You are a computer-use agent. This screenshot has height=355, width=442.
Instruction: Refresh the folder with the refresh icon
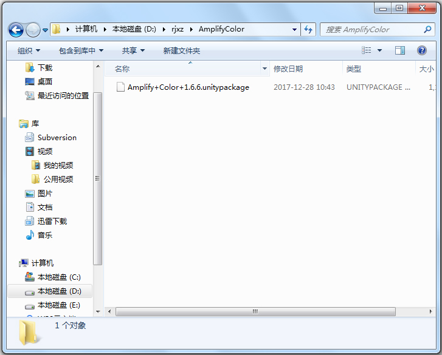click(x=308, y=29)
